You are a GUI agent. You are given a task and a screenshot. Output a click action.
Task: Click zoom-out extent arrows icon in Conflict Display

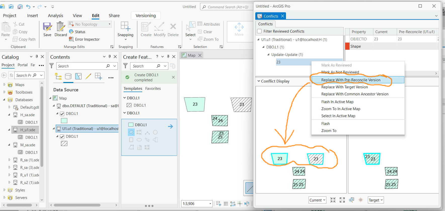pyautogui.click(x=342, y=200)
